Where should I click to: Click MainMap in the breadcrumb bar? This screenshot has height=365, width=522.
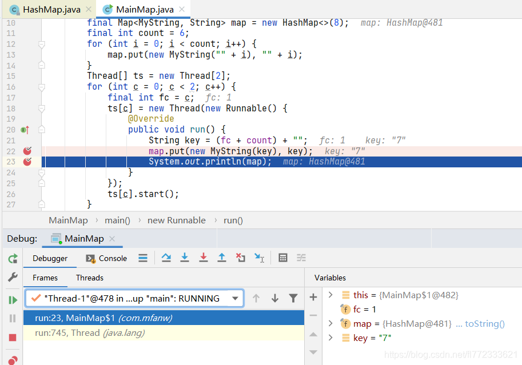click(68, 220)
